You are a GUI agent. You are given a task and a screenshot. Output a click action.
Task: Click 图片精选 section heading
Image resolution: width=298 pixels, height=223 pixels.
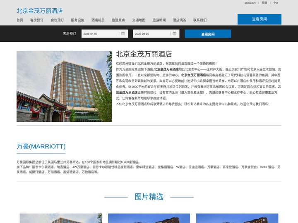click(149, 197)
